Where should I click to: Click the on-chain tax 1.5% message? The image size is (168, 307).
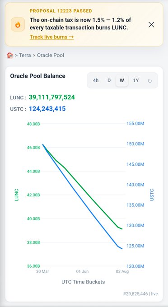point(80,23)
